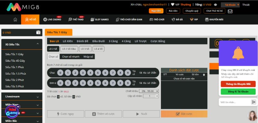Select number 7 in Đơn vị row

tap(113, 83)
